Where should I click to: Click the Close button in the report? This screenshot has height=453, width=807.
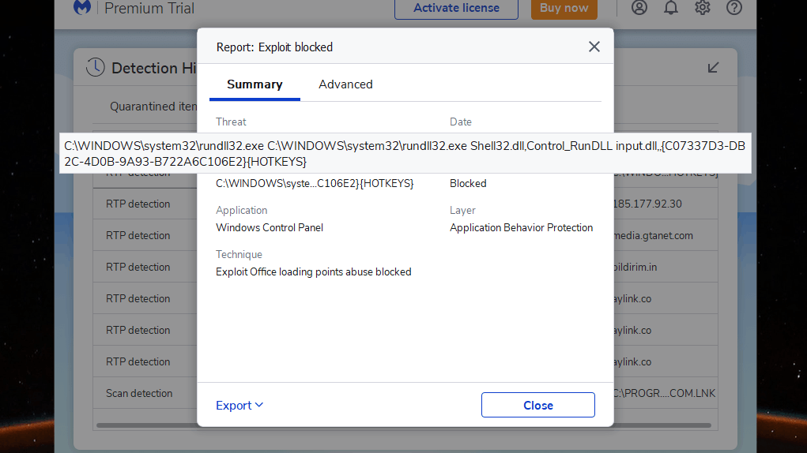tap(537, 405)
